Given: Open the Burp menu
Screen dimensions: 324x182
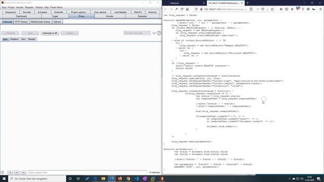Looking at the screenshot, I should (x=4, y=7).
